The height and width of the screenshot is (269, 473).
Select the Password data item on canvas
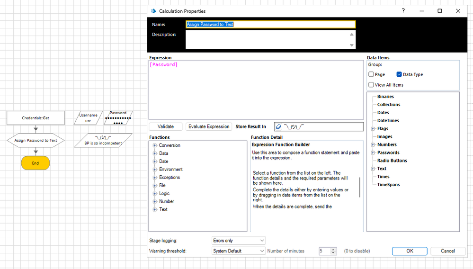[118, 118]
